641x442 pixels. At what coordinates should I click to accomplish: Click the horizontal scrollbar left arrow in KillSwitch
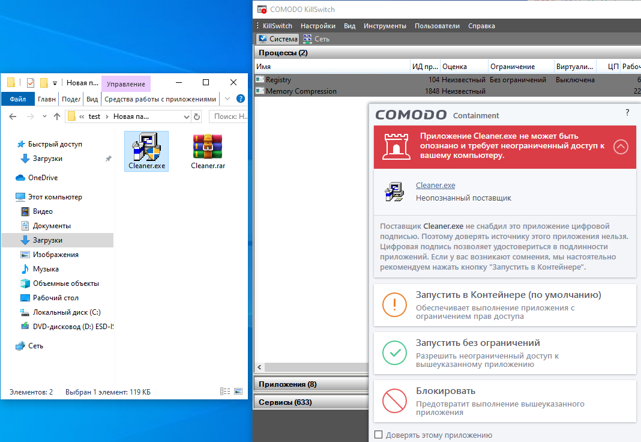click(x=259, y=367)
